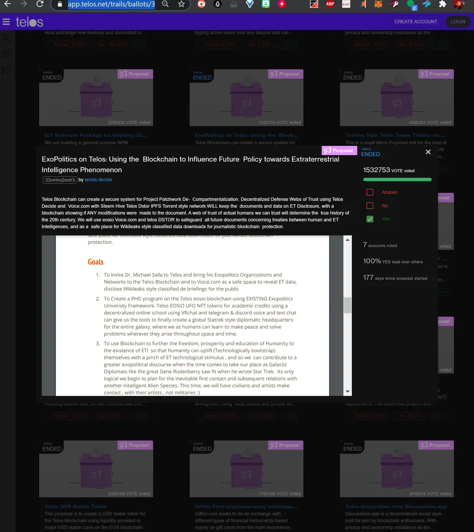Click the padlock site security icon
Screen dimensions: 474x532
click(x=60, y=4)
